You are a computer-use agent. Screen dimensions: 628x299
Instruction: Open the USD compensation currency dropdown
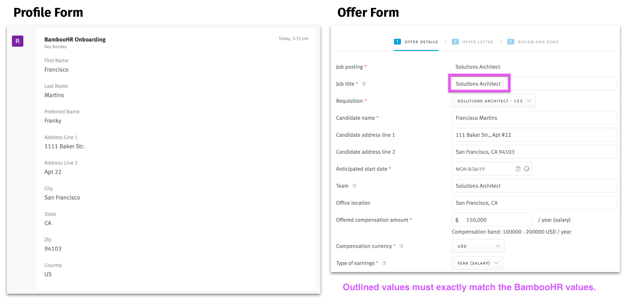click(478, 246)
